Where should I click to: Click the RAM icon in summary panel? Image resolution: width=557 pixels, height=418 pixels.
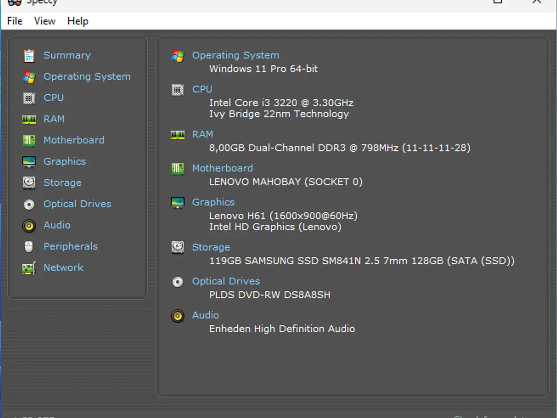[x=178, y=135]
